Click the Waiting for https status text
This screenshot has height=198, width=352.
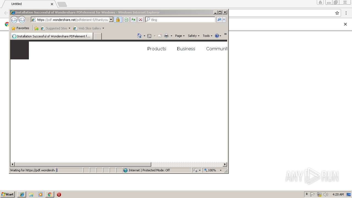32,170
